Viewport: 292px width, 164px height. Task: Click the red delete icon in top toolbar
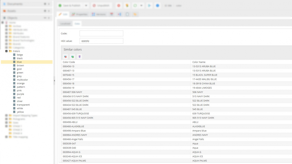click(x=119, y=6)
